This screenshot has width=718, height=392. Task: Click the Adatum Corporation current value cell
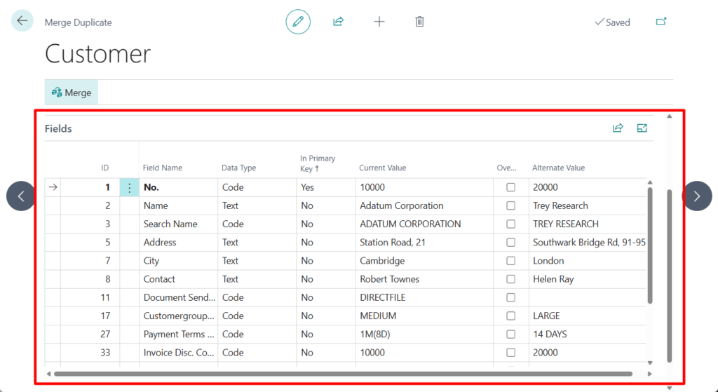click(401, 206)
